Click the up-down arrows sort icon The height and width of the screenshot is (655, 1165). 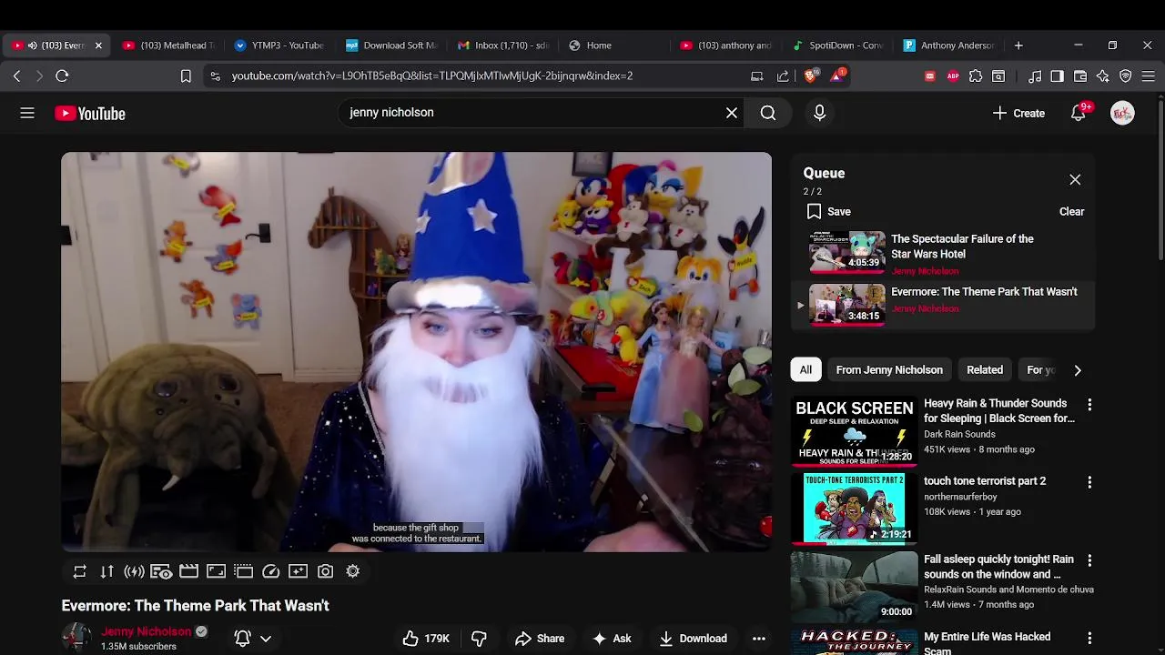tap(106, 571)
